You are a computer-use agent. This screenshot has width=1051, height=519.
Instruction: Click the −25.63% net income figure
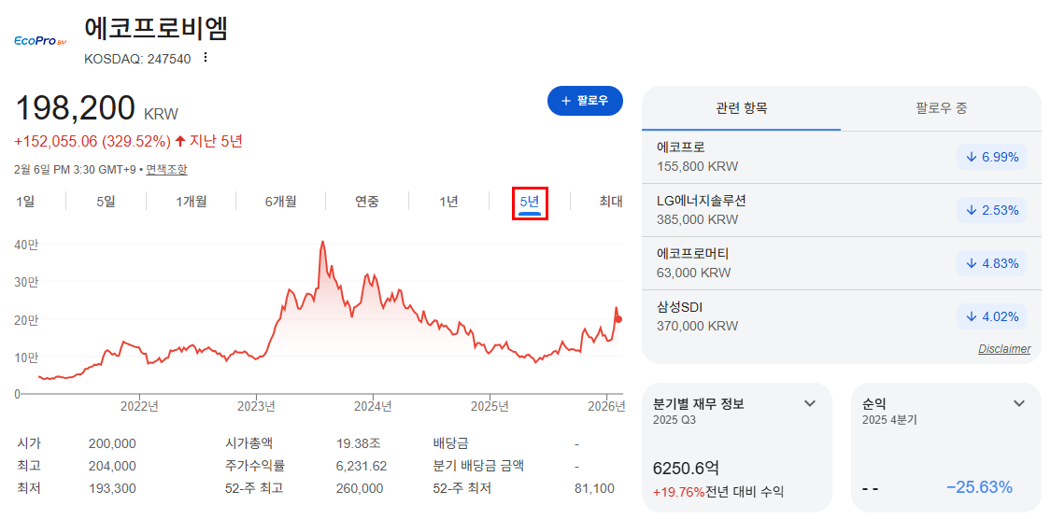[979, 487]
